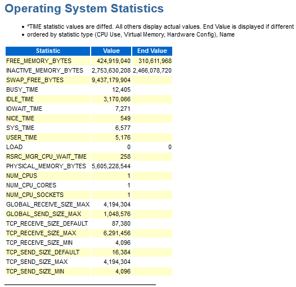Select the LOAD row label

14,147
